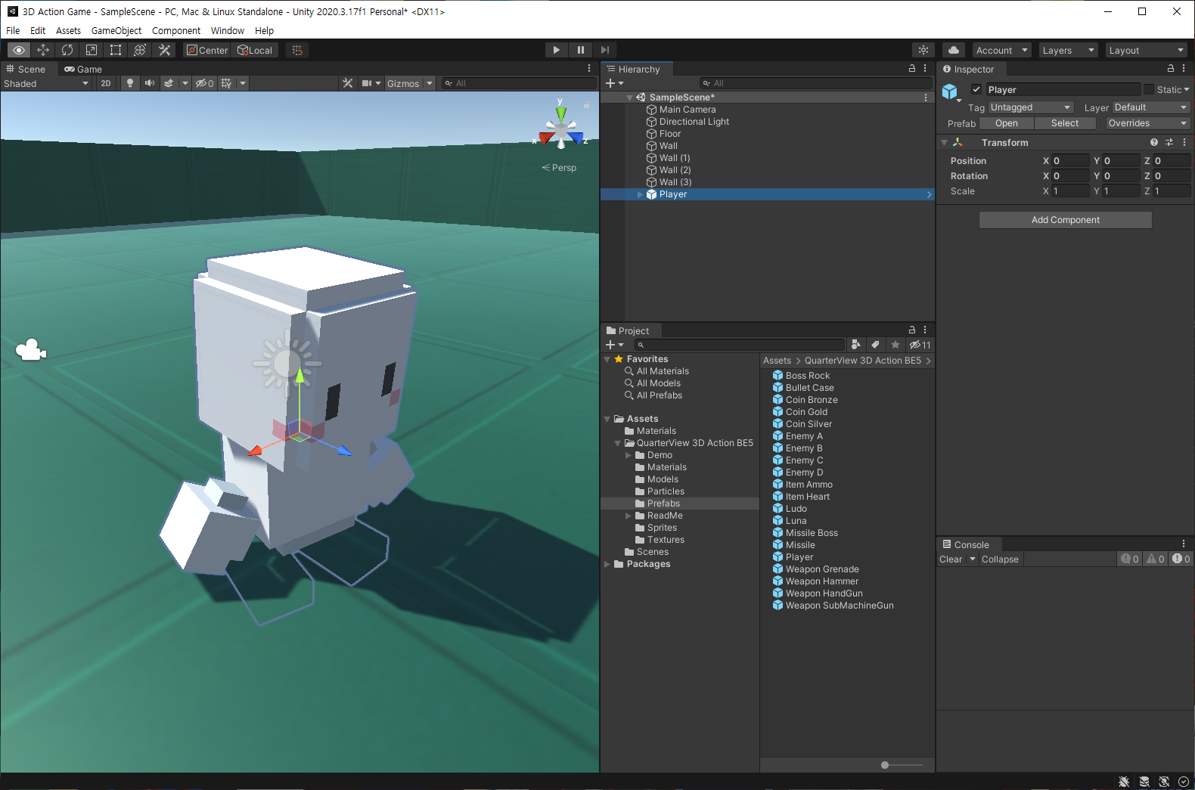Screen dimensions: 1195x790
Task: Switch to the Game tab
Action: [x=83, y=69]
